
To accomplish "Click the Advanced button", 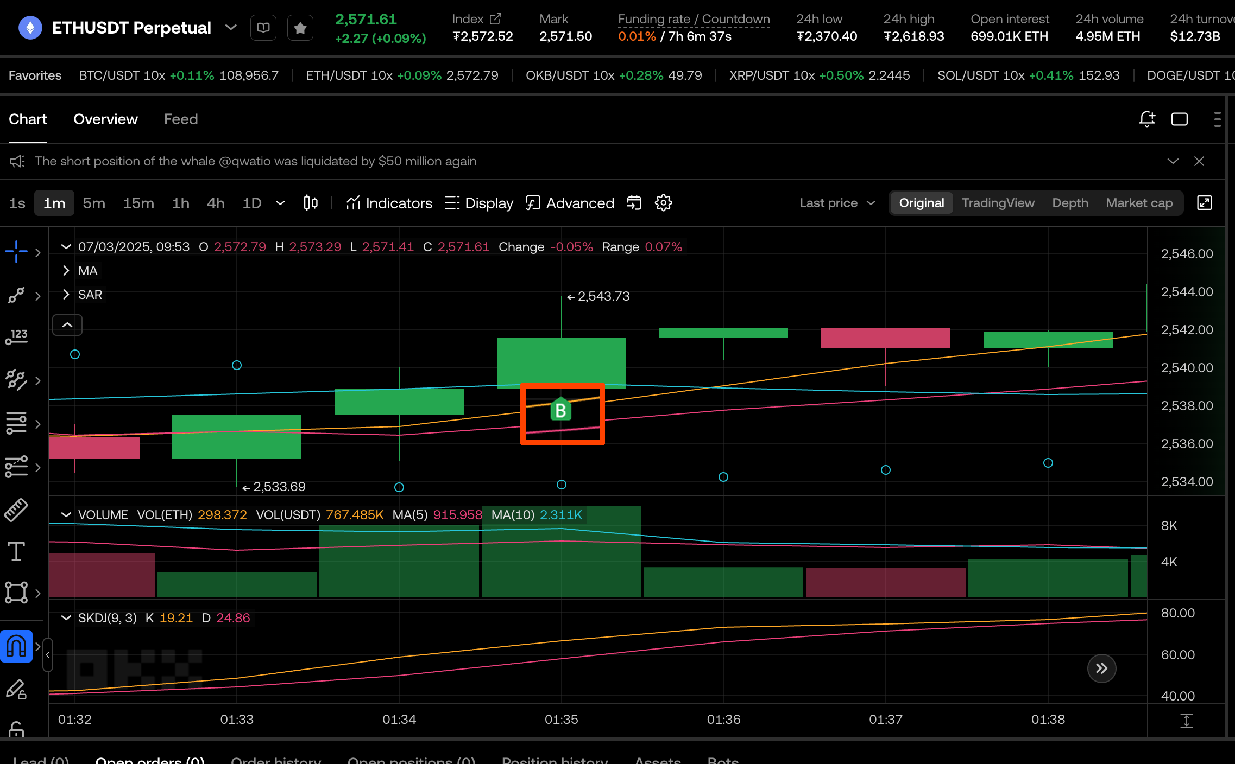I will tap(570, 203).
